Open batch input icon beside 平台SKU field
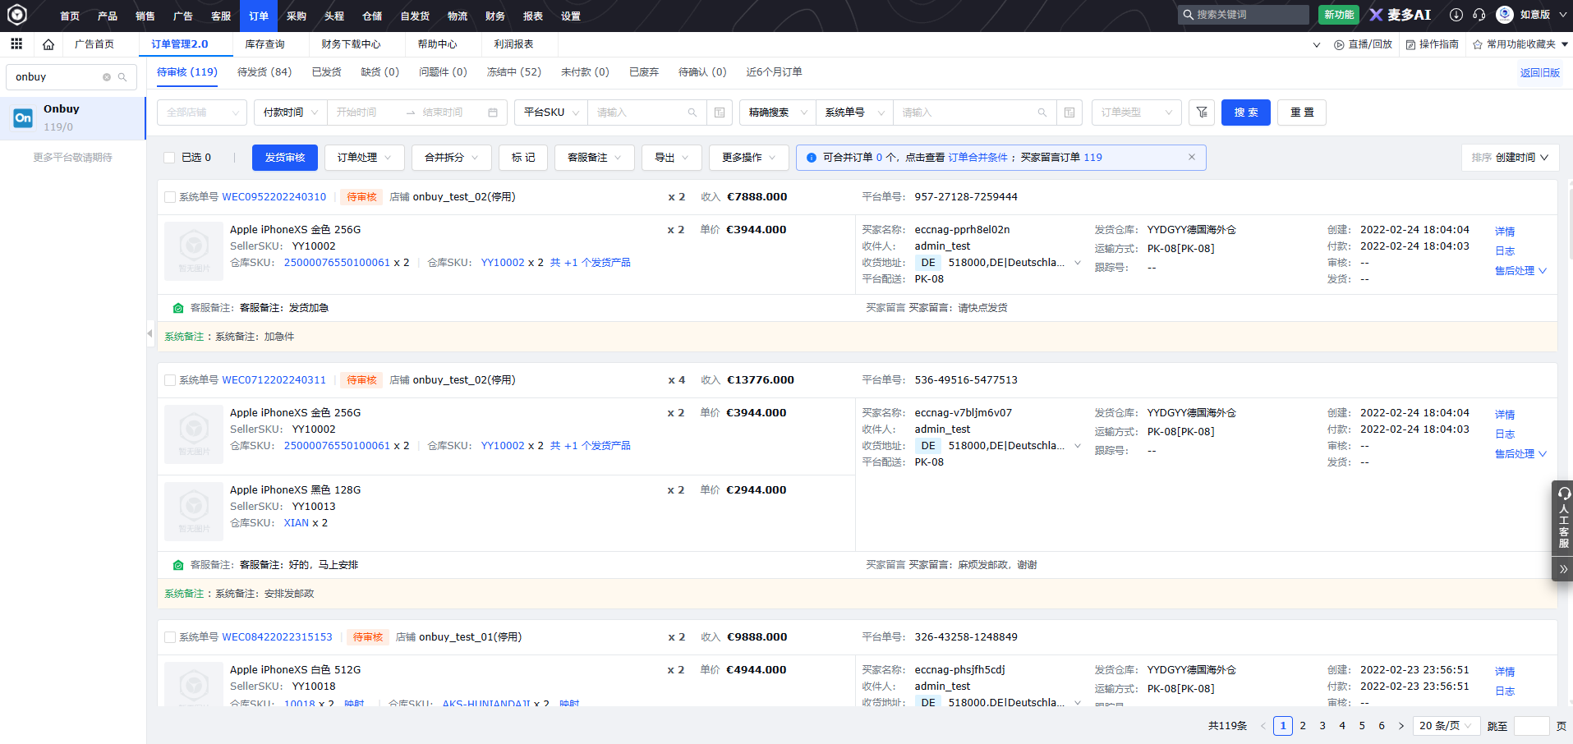This screenshot has height=744, width=1573. pos(720,113)
